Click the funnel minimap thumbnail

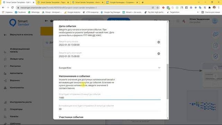pos(203,106)
